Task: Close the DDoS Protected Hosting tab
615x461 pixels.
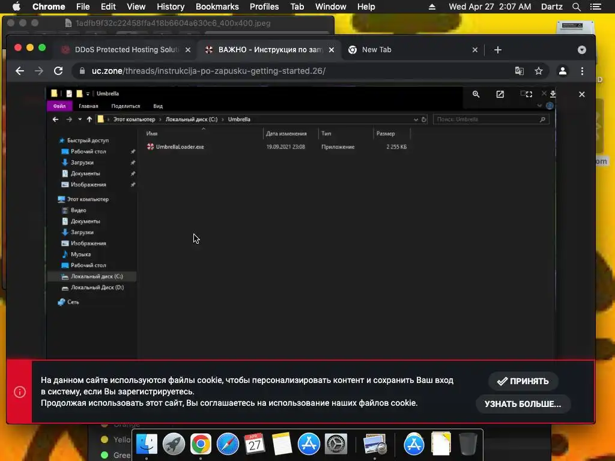Action: coord(188,50)
